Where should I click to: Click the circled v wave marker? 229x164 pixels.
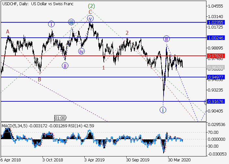(x=90, y=18)
